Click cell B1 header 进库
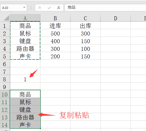This screenshot has height=131, width=146. coord(55,25)
